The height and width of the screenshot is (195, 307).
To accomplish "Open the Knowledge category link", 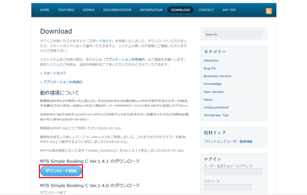I will (x=213, y=84).
